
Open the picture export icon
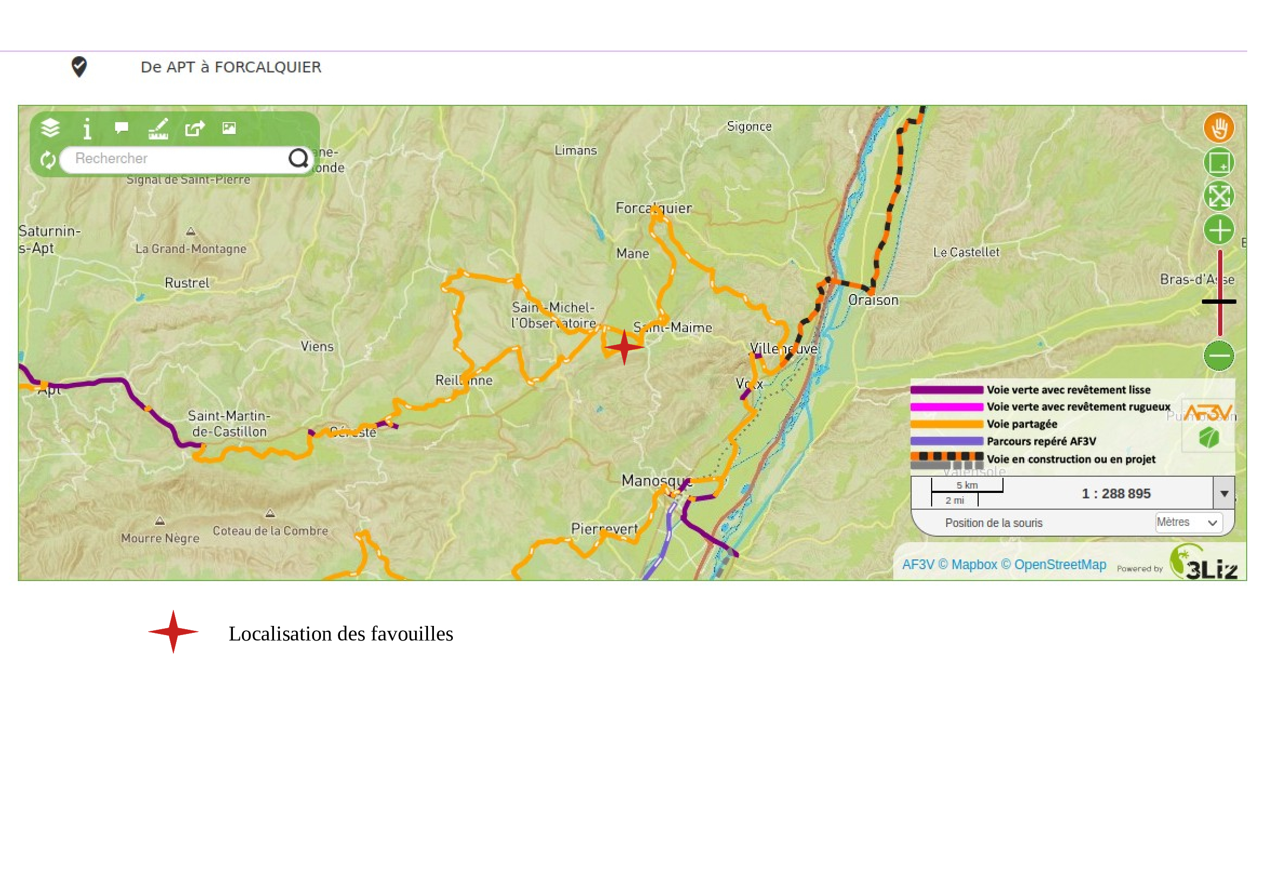point(229,128)
